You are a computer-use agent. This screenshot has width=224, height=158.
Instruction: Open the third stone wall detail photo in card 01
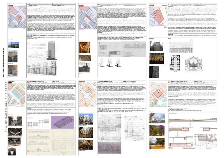pos(13,71)
